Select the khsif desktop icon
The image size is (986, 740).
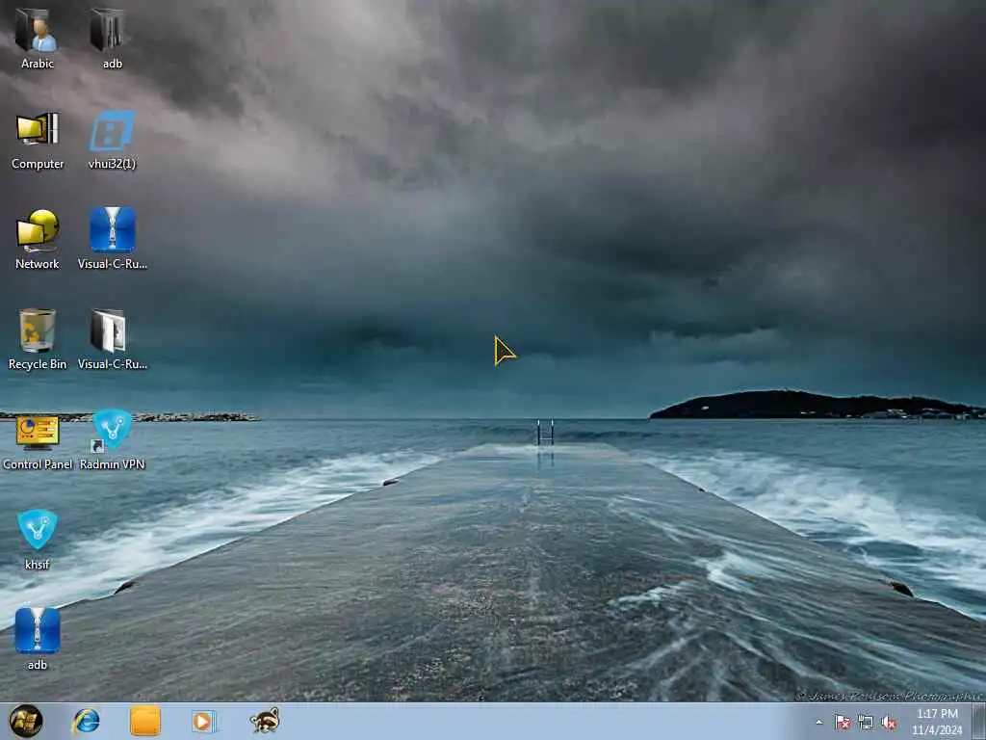pyautogui.click(x=38, y=529)
